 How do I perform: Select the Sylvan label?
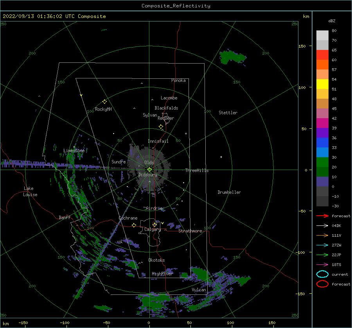[150, 115]
